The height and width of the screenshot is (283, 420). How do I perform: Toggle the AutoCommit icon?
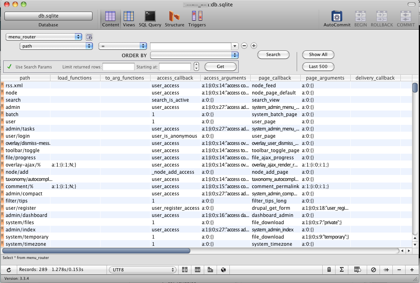tap(337, 18)
